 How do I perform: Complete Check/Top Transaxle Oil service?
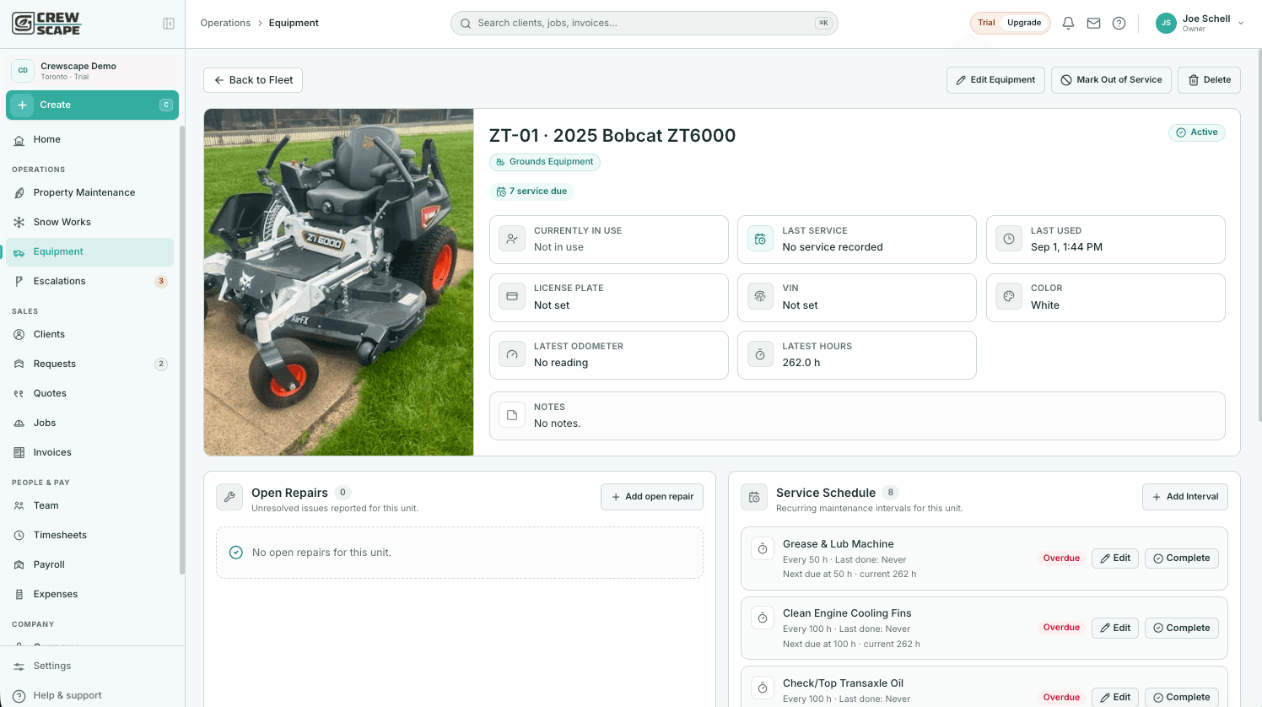(1181, 698)
